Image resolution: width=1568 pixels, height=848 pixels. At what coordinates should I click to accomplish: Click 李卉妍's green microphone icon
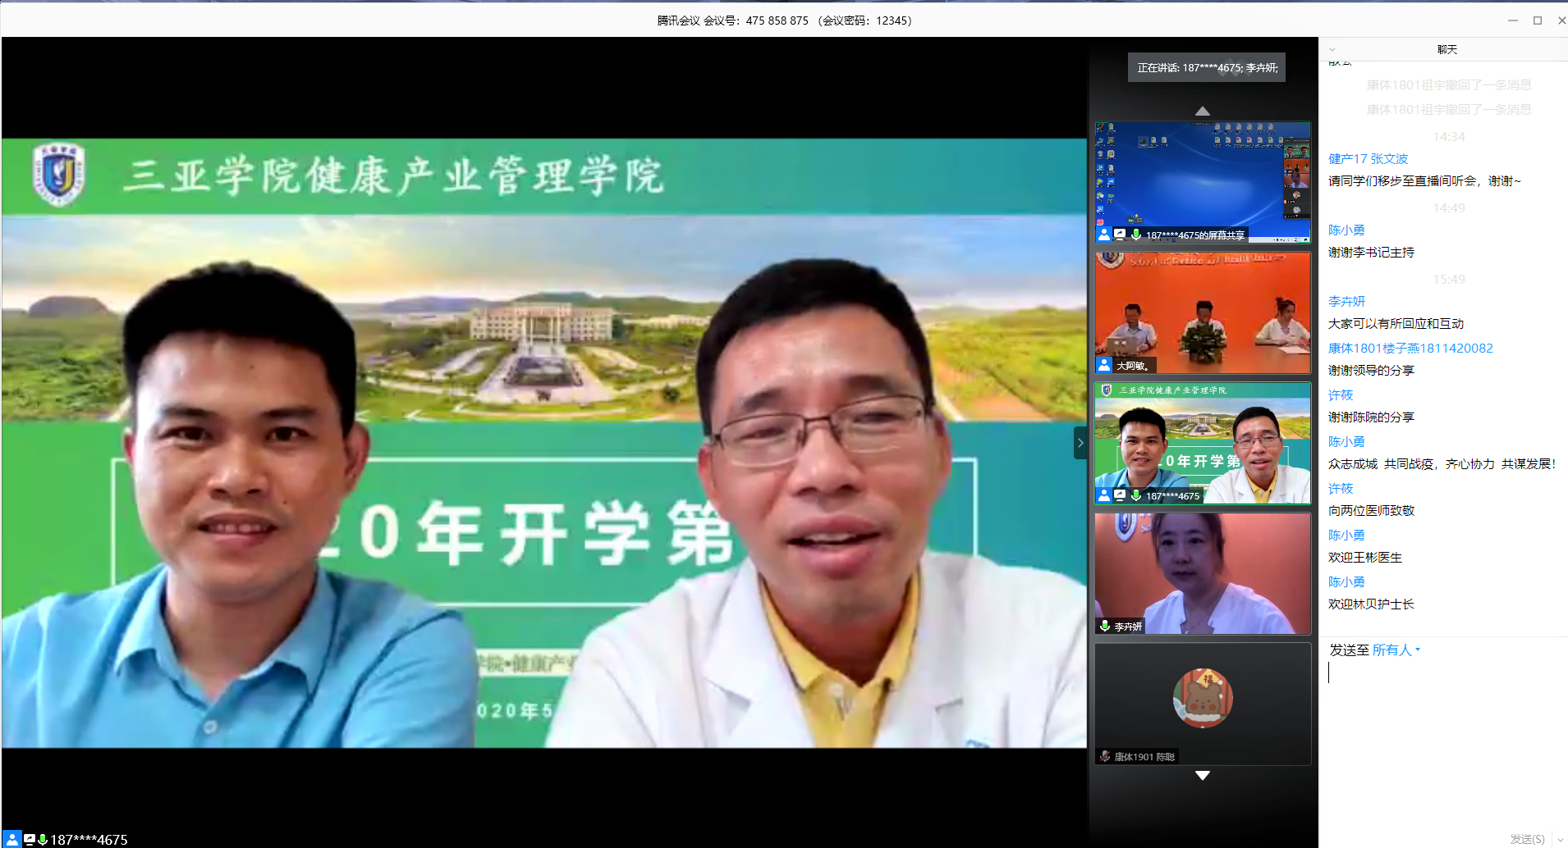click(x=1105, y=626)
